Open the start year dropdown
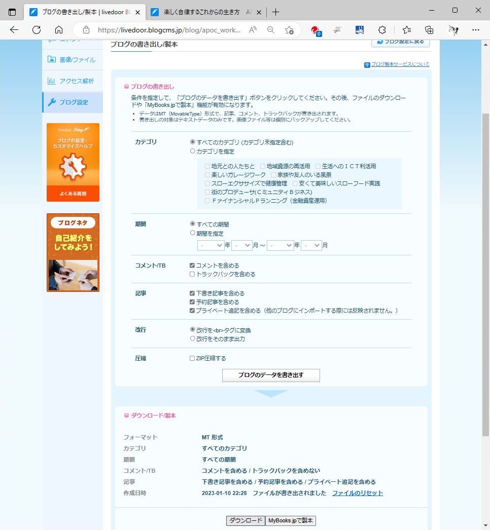Screen dimensions: 490x530 (x=211, y=245)
